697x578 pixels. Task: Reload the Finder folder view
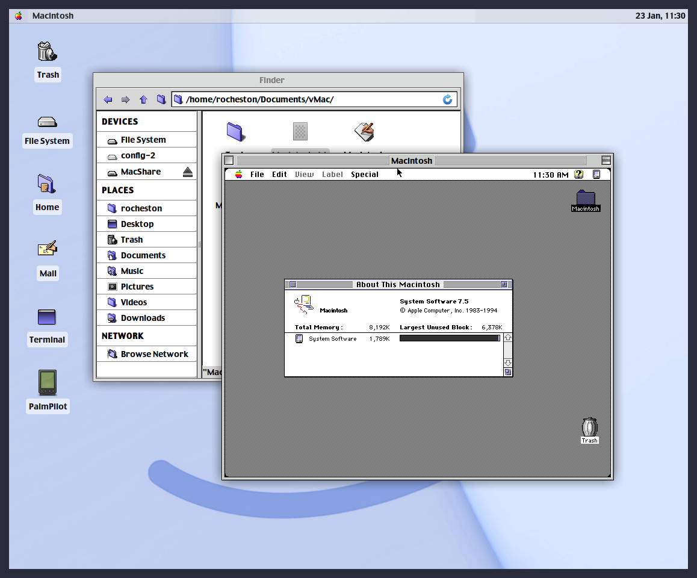pyautogui.click(x=447, y=99)
